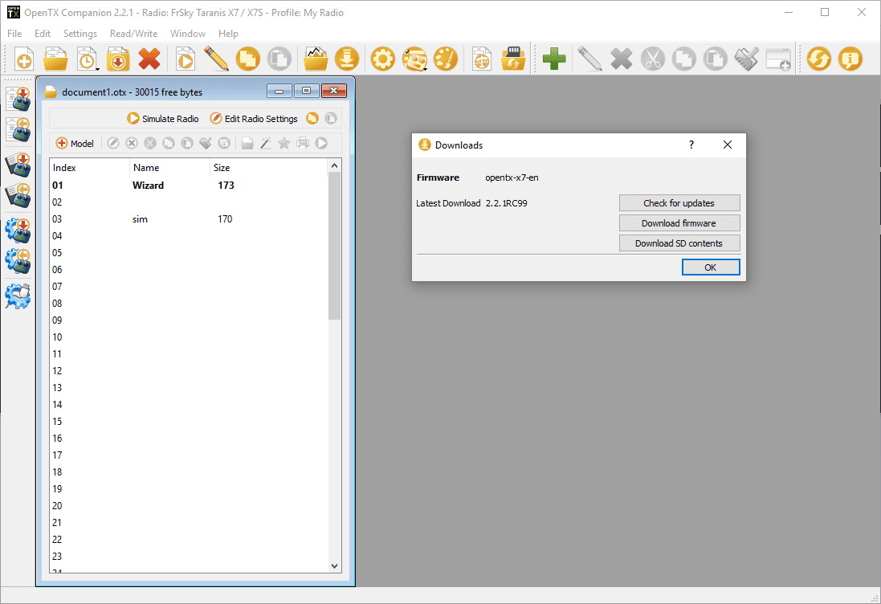Expand the Radio Profile dropdown icon
The width and height of the screenshot is (881, 604).
point(414,59)
